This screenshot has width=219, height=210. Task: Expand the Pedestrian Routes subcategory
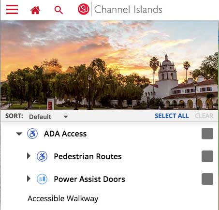(x=29, y=156)
